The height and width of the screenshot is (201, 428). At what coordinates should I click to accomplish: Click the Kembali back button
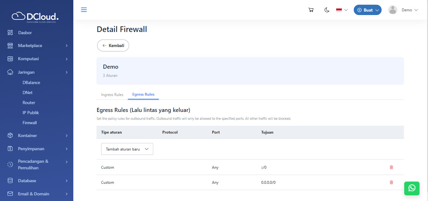113,45
